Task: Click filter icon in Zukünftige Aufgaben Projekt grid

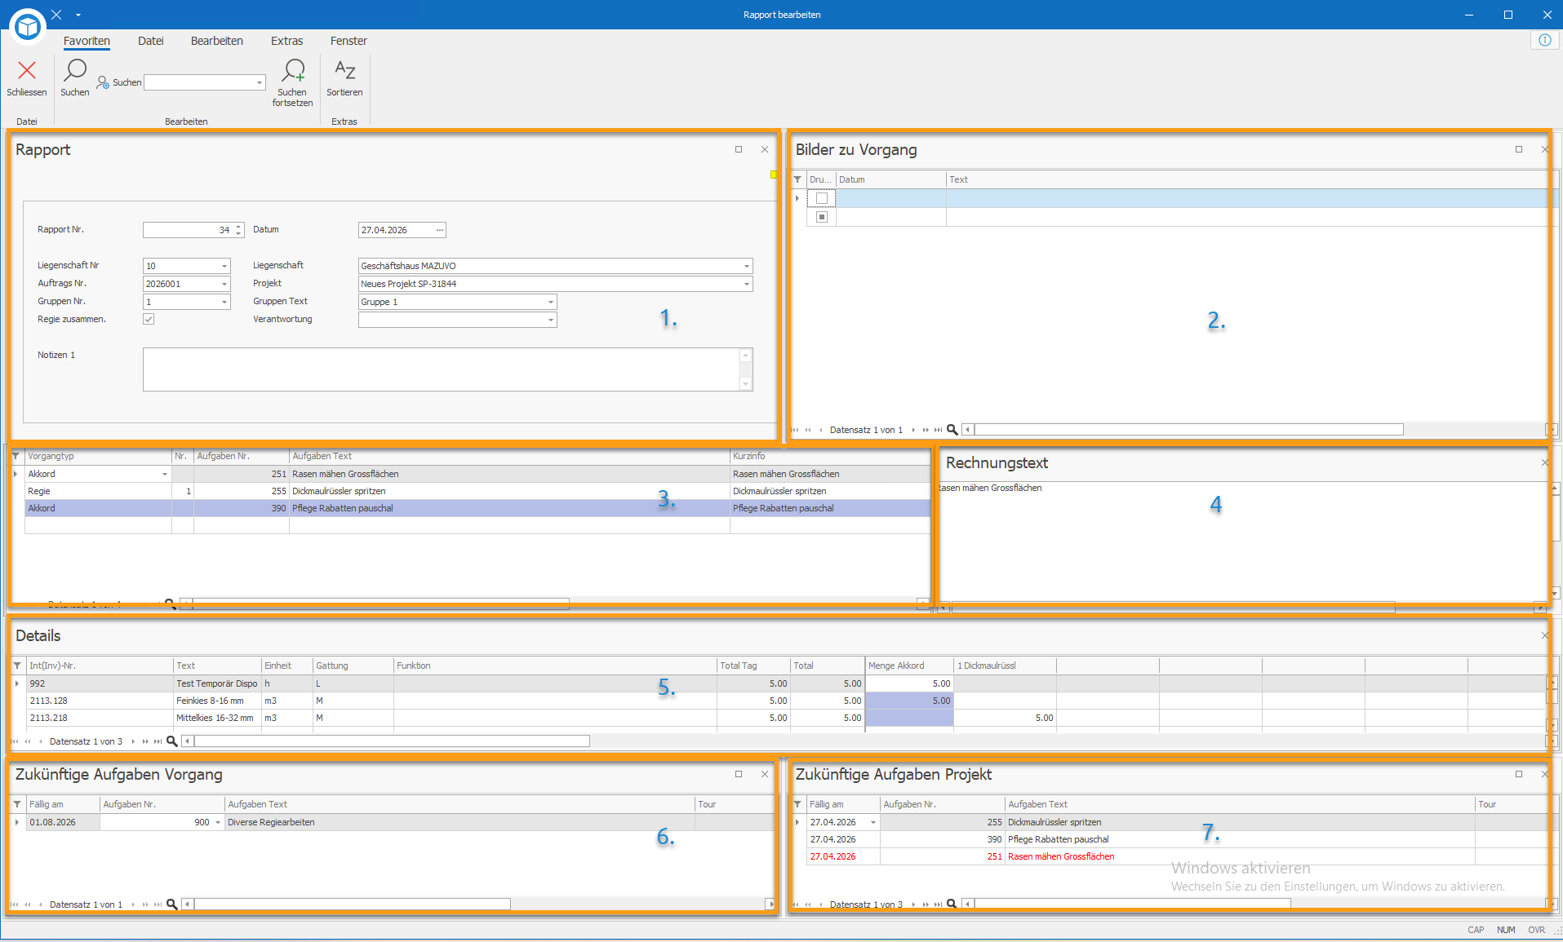Action: (797, 804)
